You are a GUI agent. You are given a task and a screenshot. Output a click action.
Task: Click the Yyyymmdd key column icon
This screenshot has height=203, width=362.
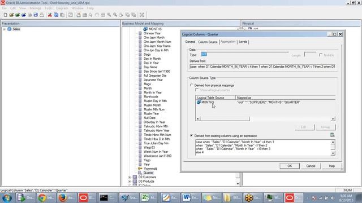pos(140,169)
